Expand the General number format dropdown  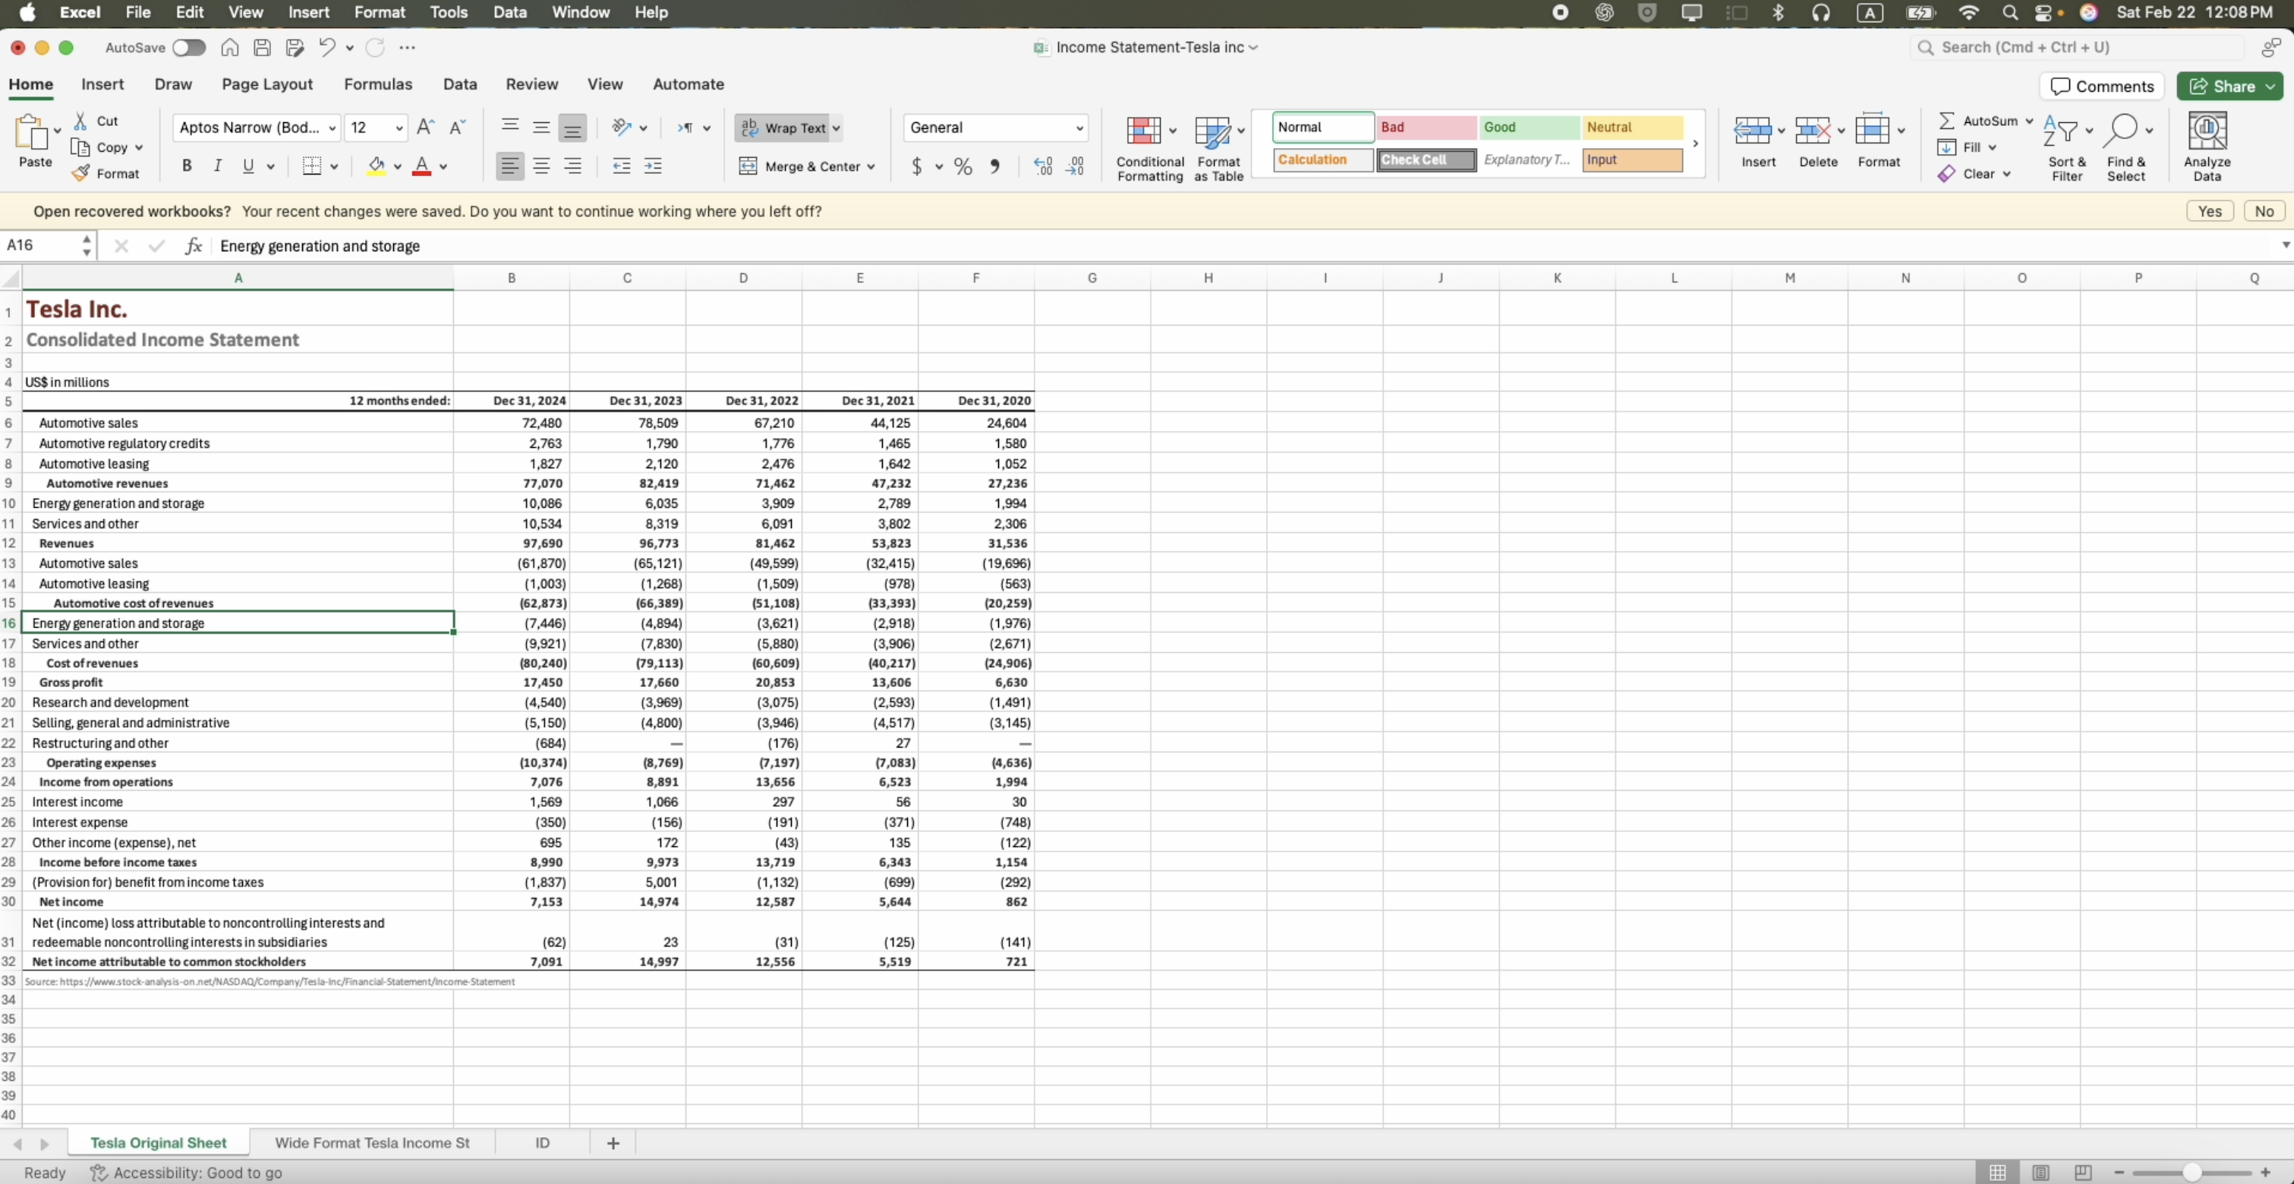[x=1079, y=128]
